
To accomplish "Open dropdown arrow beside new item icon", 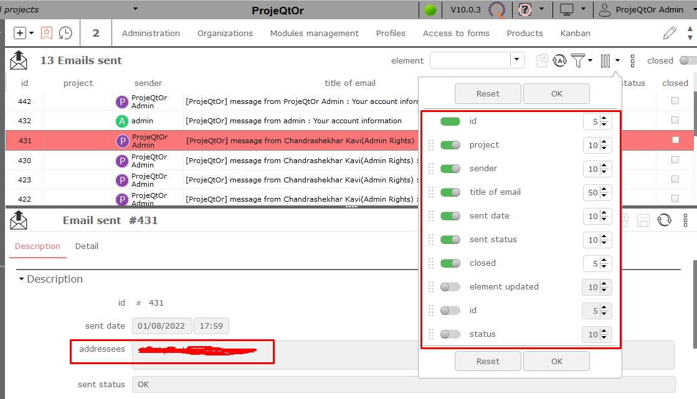I will [x=31, y=33].
